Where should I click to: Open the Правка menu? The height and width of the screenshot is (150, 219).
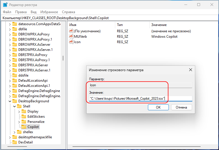tap(21, 12)
